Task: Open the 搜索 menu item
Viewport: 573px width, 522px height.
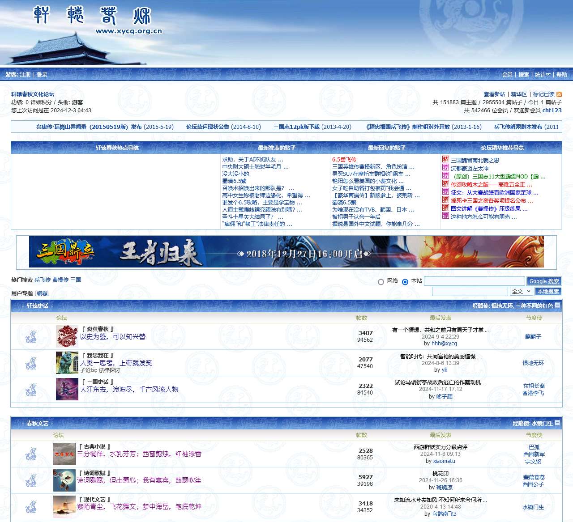Action: [524, 75]
